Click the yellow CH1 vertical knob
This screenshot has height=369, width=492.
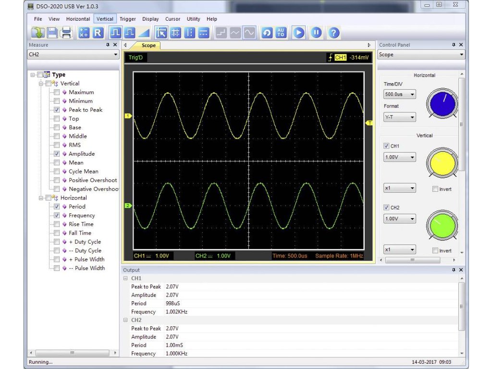coord(442,164)
